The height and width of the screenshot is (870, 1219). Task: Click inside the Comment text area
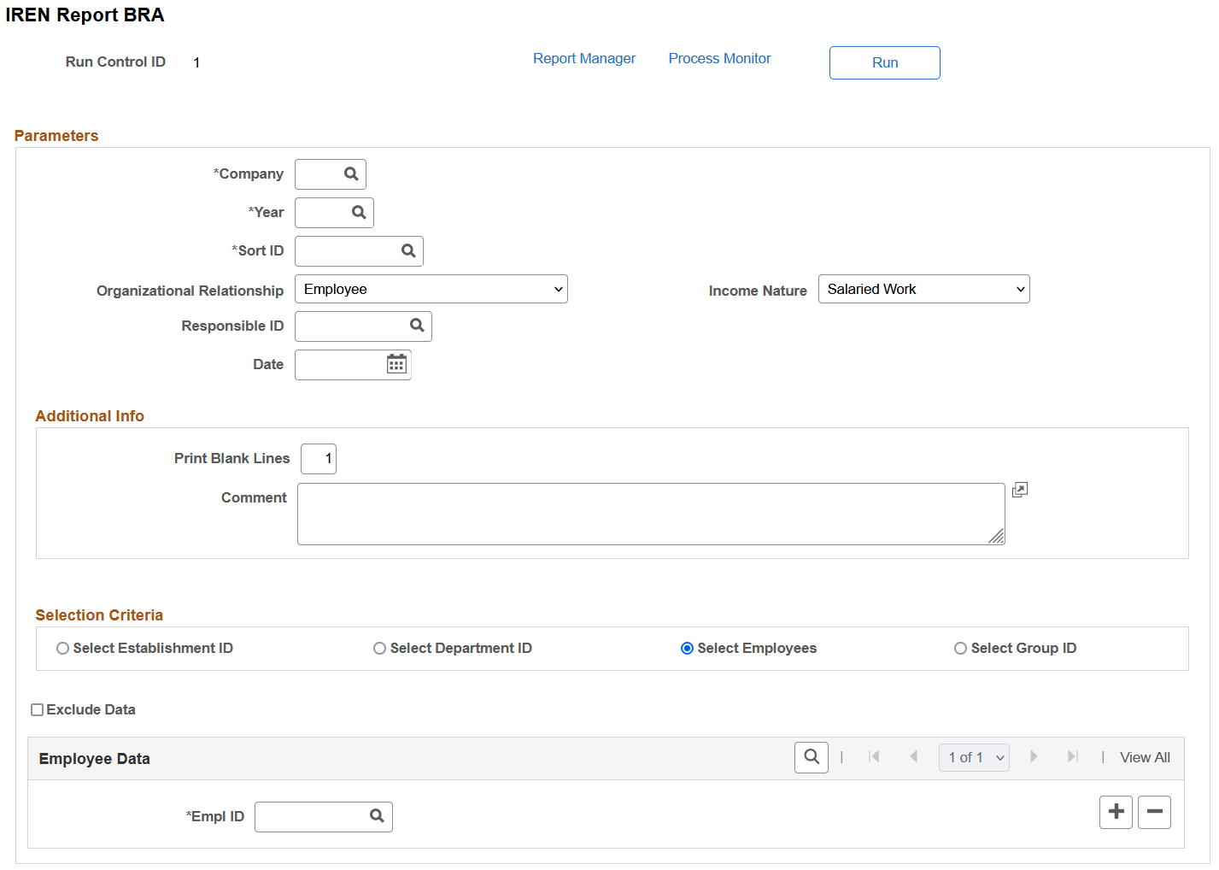coord(651,514)
